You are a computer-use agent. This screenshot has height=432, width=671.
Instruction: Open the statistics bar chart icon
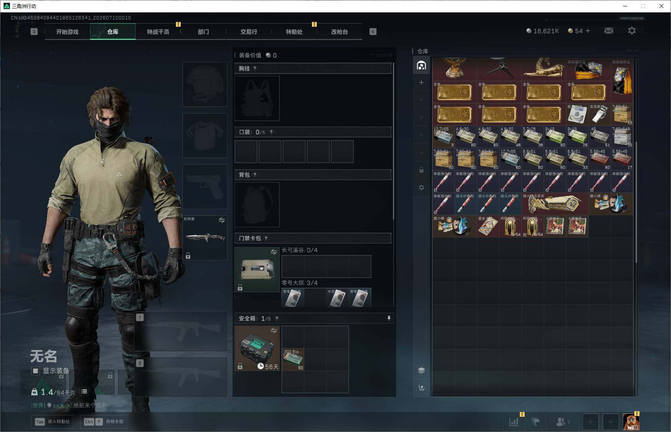point(514,422)
